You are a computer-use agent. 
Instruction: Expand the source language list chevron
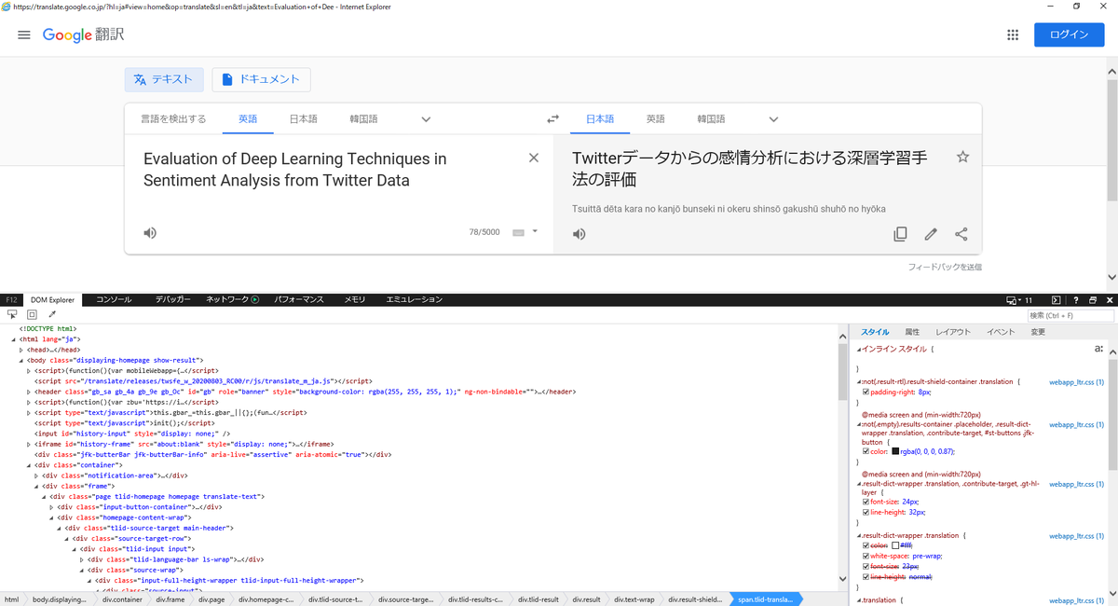tap(426, 119)
